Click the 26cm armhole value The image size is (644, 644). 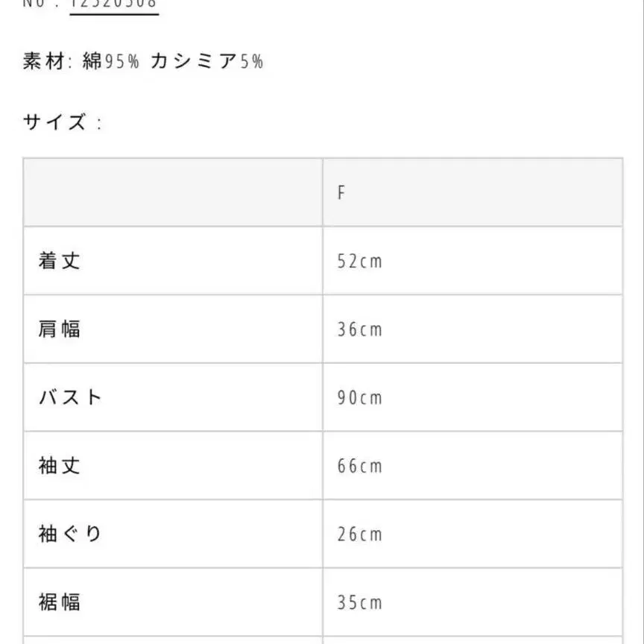tap(359, 534)
